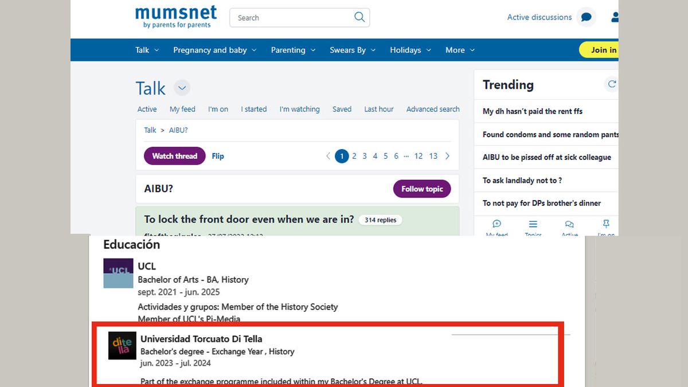The width and height of the screenshot is (688, 387).
Task: Expand the More navigation menu
Action: point(460,50)
